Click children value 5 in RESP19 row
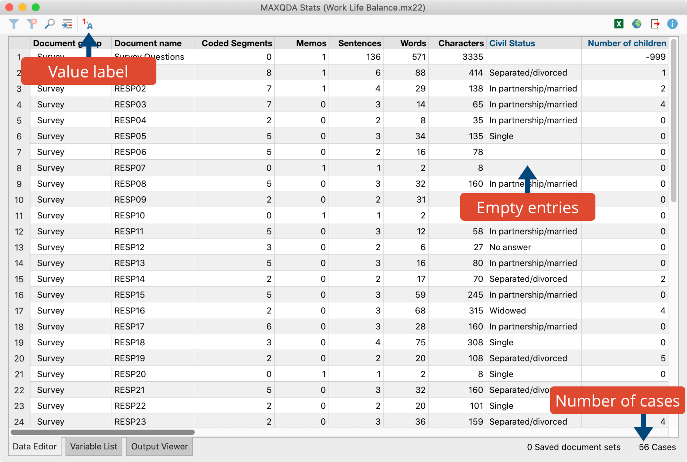Image resolution: width=687 pixels, height=462 pixels. (x=625, y=358)
